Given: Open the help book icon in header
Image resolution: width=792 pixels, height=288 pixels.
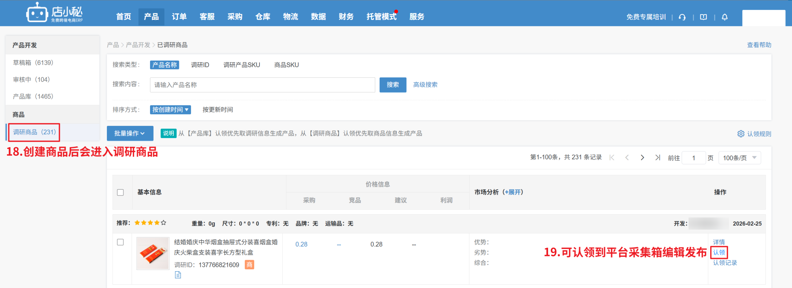Looking at the screenshot, I should coord(703,17).
